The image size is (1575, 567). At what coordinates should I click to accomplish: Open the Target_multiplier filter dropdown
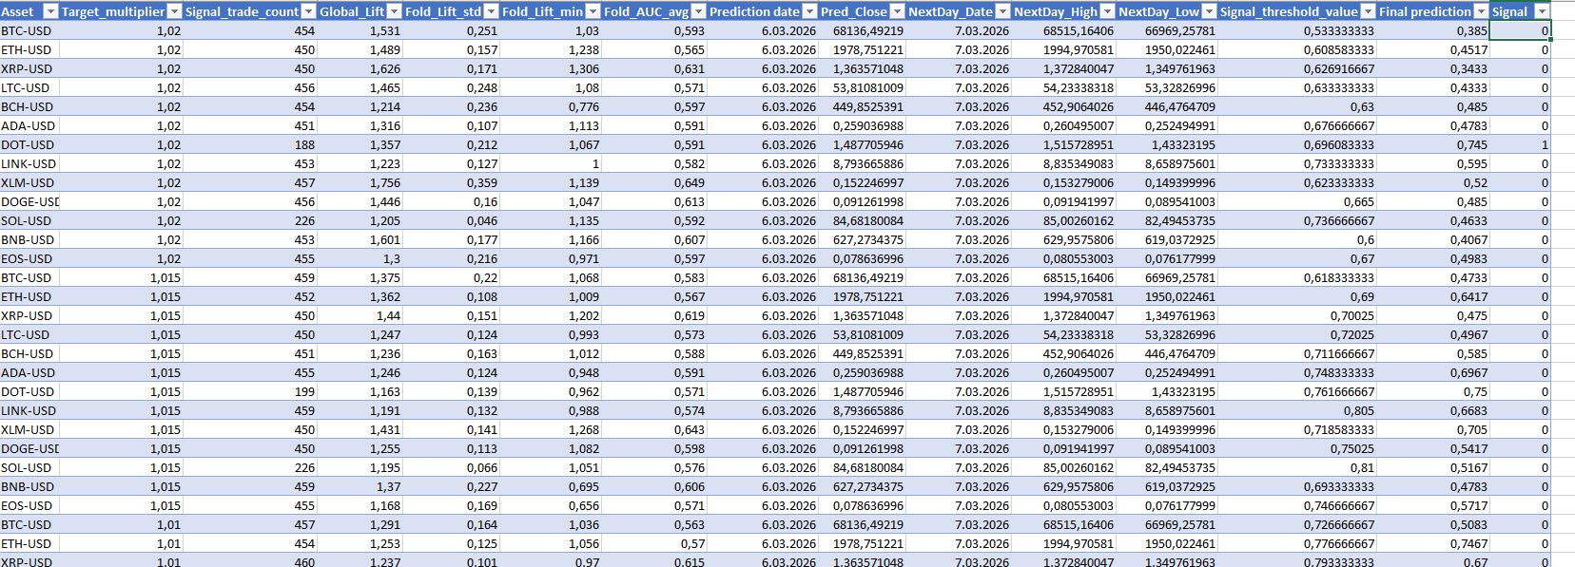[x=173, y=11]
